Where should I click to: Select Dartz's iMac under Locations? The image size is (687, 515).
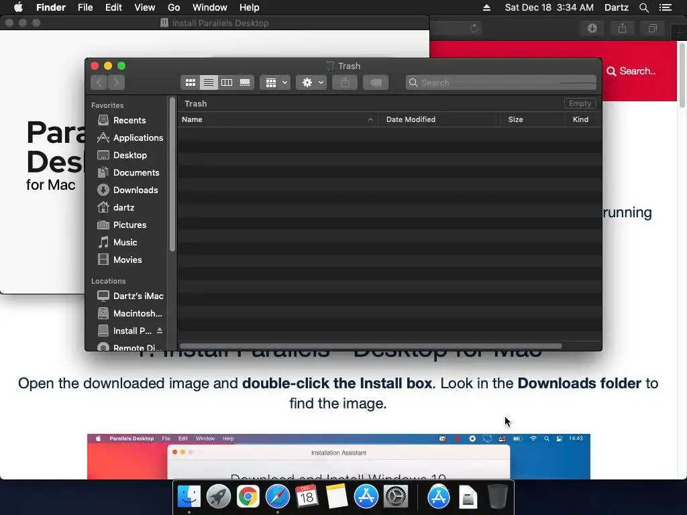pos(129,296)
